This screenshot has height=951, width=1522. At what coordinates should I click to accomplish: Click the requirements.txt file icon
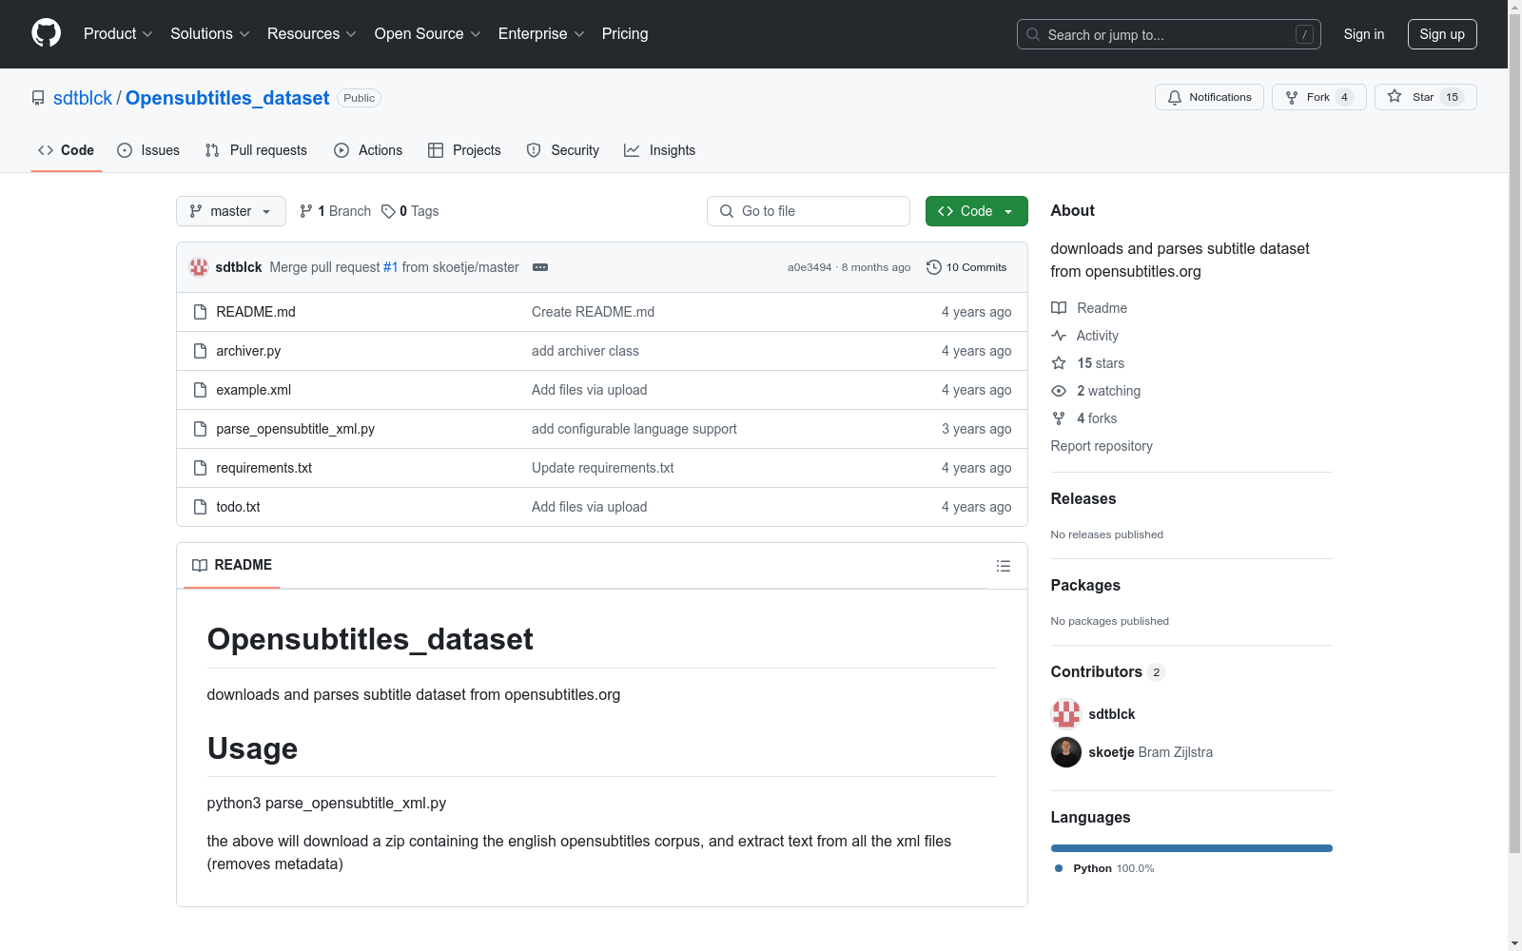point(200,468)
